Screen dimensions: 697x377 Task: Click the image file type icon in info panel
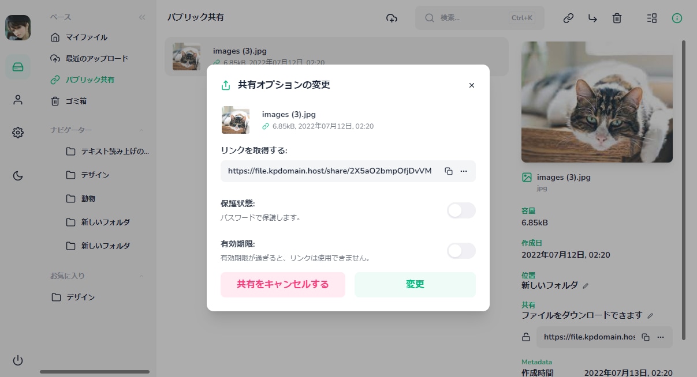(x=527, y=178)
